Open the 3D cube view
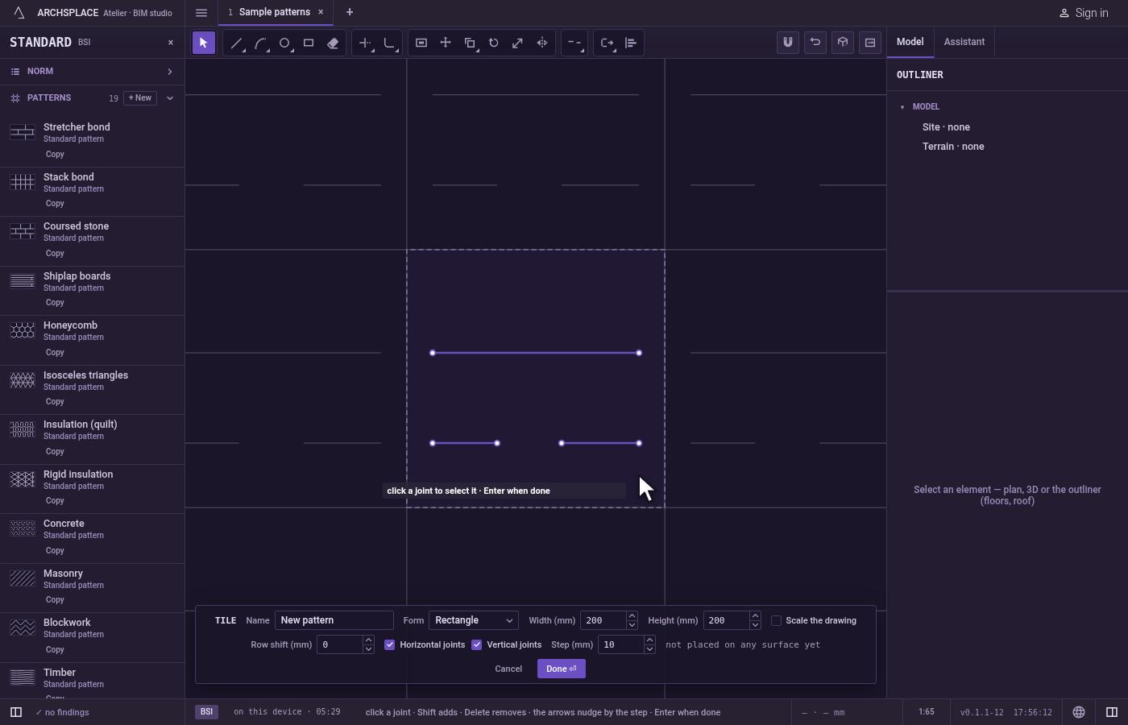Image resolution: width=1128 pixels, height=725 pixels. (843, 43)
